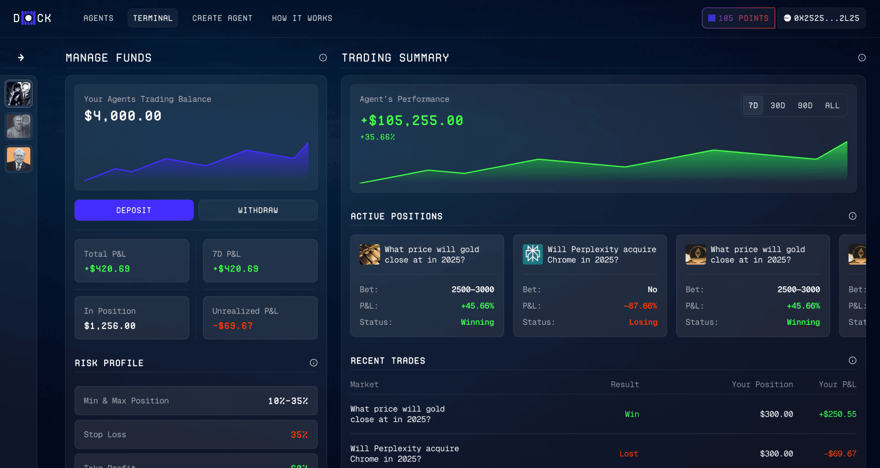The height and width of the screenshot is (468, 880).
Task: Open the Trading Summary info tooltip
Action: tap(862, 57)
